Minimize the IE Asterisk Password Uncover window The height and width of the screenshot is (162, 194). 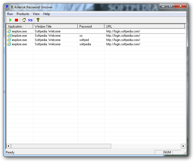click(163, 6)
